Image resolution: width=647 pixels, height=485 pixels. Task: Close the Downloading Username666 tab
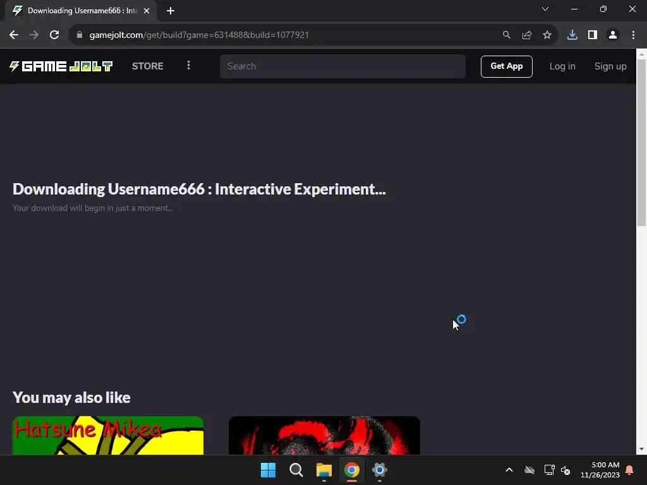pyautogui.click(x=147, y=11)
